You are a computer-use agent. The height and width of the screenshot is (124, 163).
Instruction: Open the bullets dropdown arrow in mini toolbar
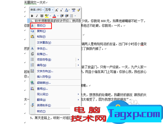(75, 16)
